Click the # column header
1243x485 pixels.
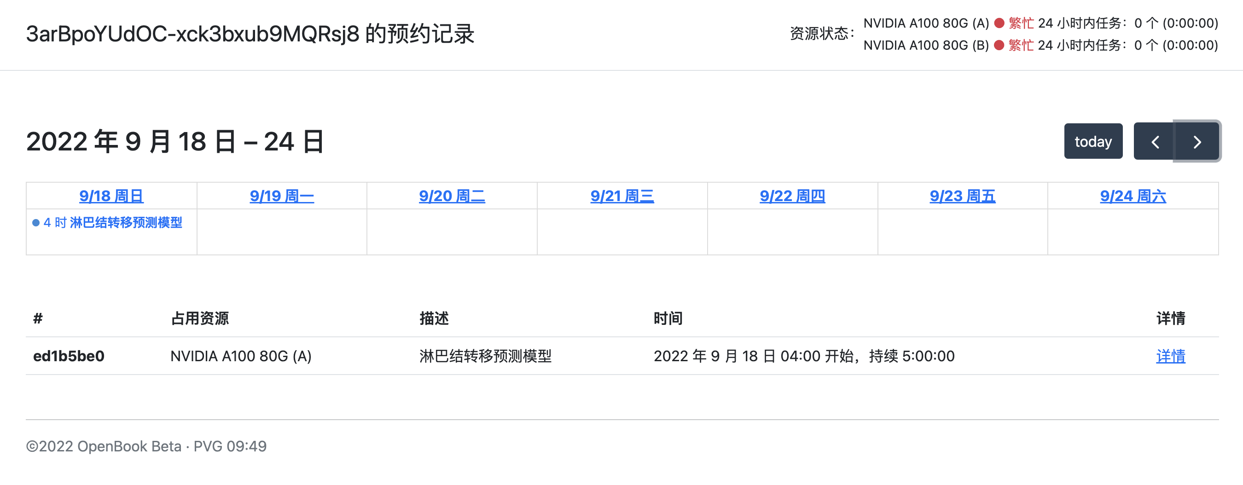click(x=38, y=318)
